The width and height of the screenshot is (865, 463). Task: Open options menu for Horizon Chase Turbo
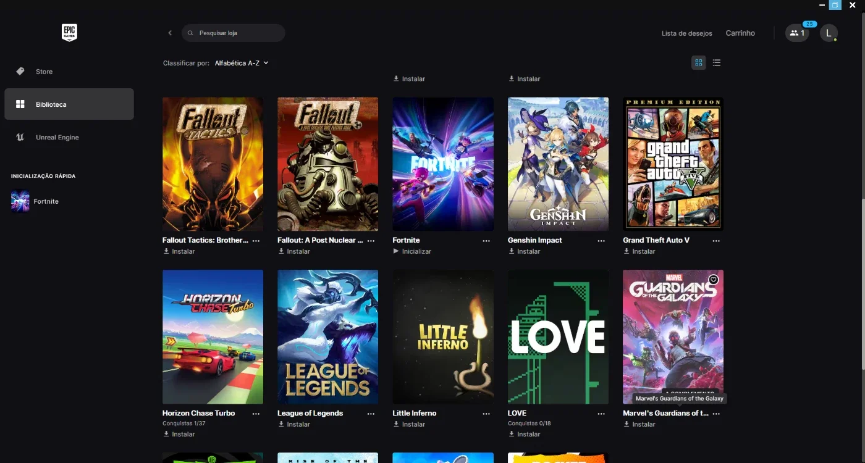pos(256,414)
